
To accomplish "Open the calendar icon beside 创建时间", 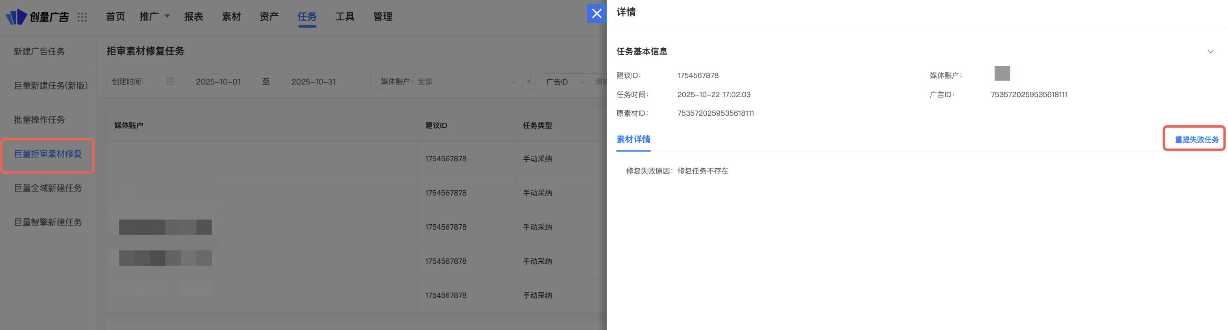I will click(171, 81).
